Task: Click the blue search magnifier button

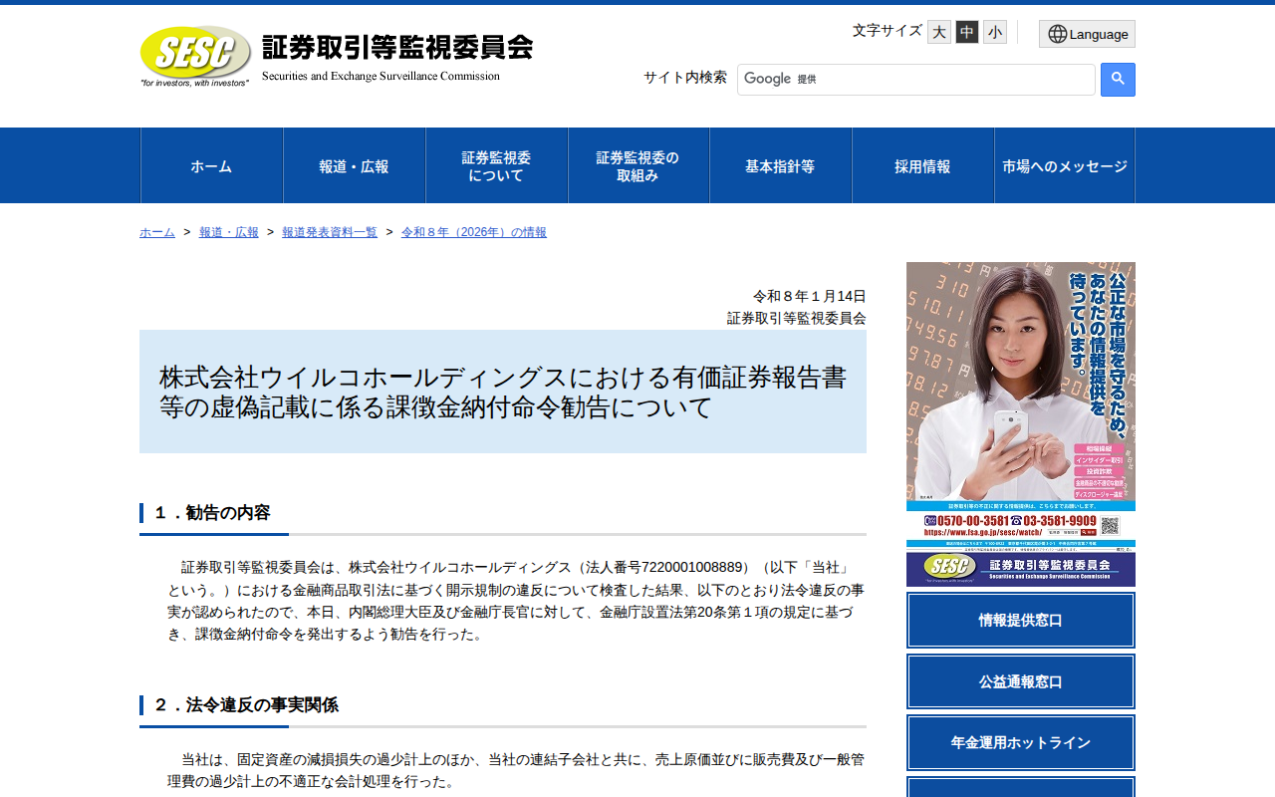Action: coord(1118,80)
